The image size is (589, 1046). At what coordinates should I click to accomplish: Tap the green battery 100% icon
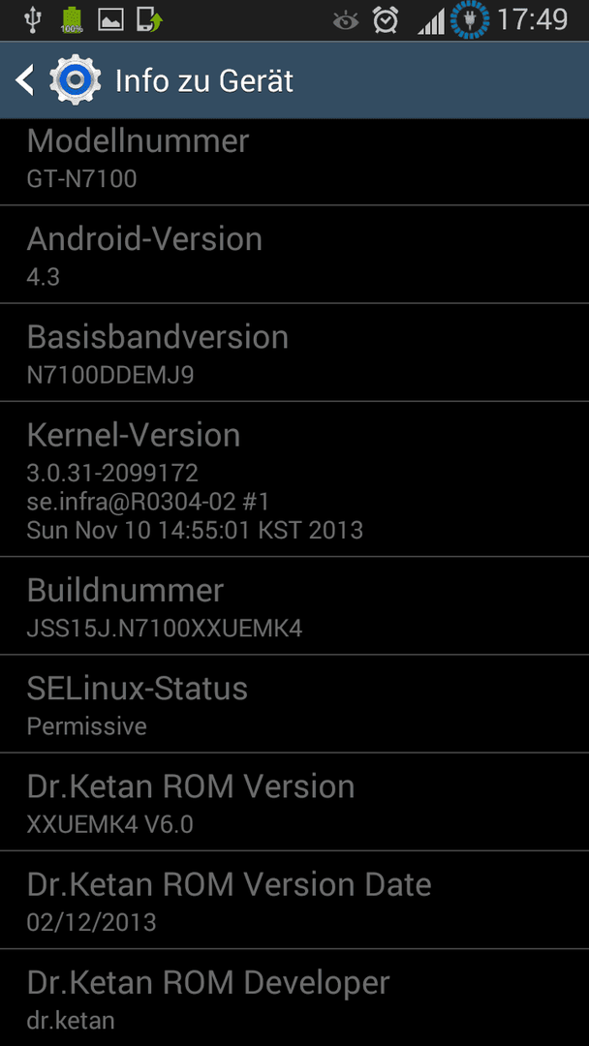72,20
